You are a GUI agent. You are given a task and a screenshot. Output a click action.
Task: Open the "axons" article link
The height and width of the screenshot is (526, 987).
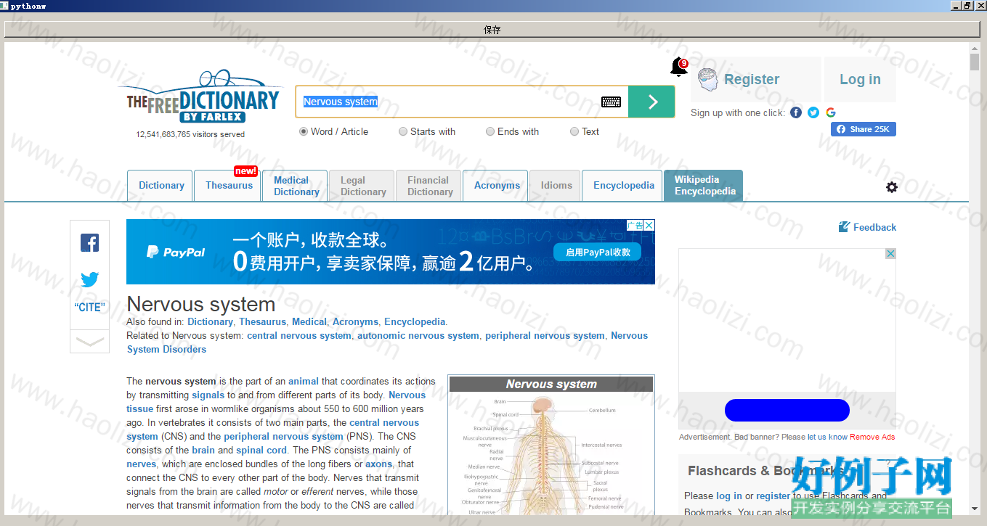click(x=378, y=464)
